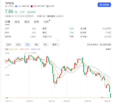Screen dimensions: 114x103
Task: Click the 昨收 value 9.83
Action: click(34, 33)
